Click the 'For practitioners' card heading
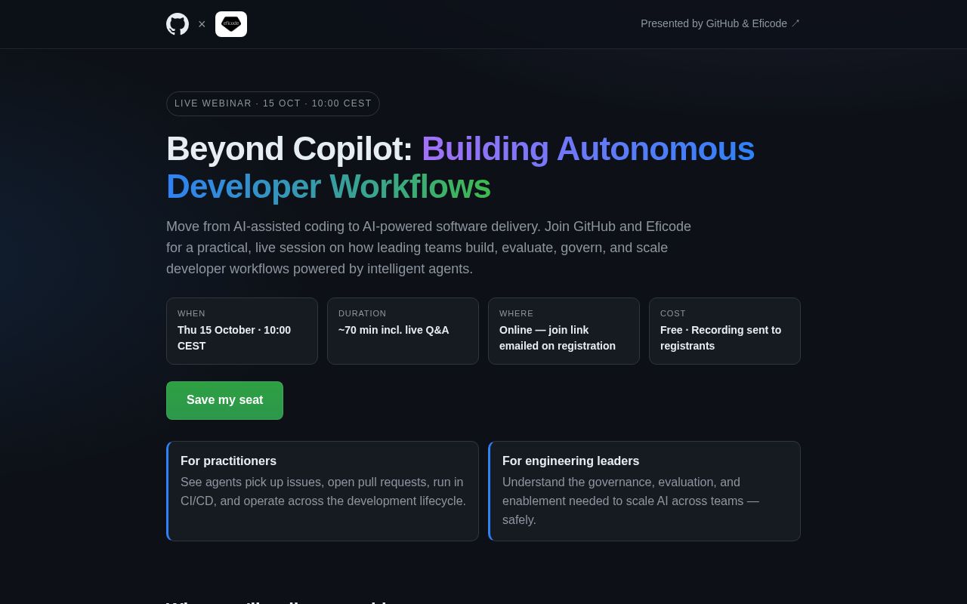This screenshot has height=604, width=967. click(x=228, y=461)
